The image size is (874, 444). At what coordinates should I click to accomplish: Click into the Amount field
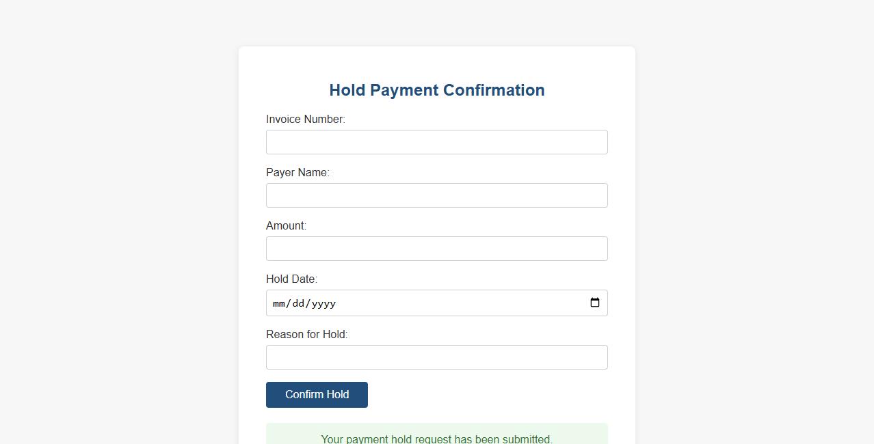tap(436, 249)
